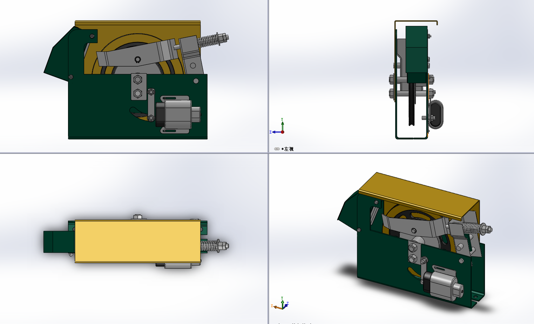Viewport: 534px width, 324px height.
Task: Select the spring in the isometric view
Action: 471,228
